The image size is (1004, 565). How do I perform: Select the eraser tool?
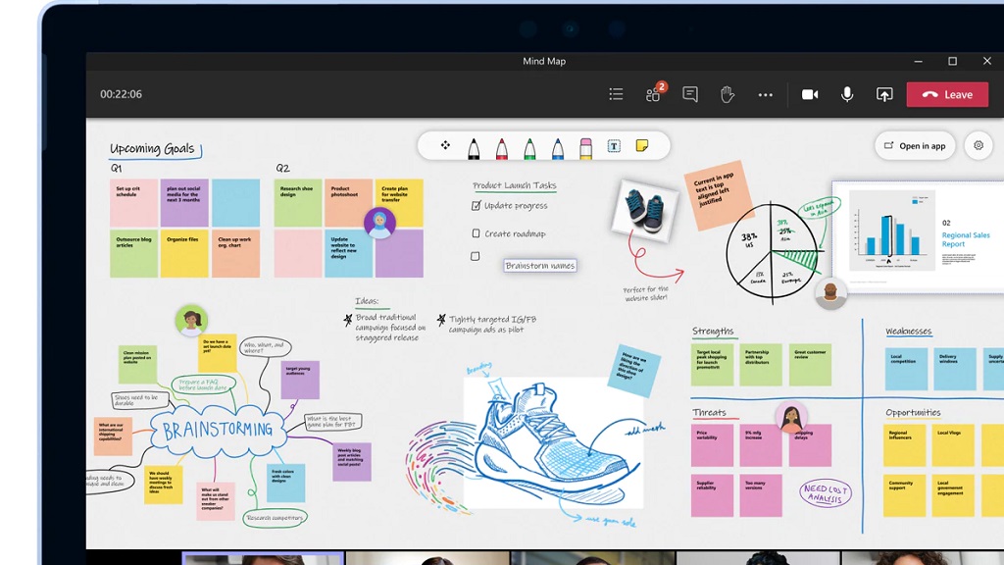pos(586,147)
